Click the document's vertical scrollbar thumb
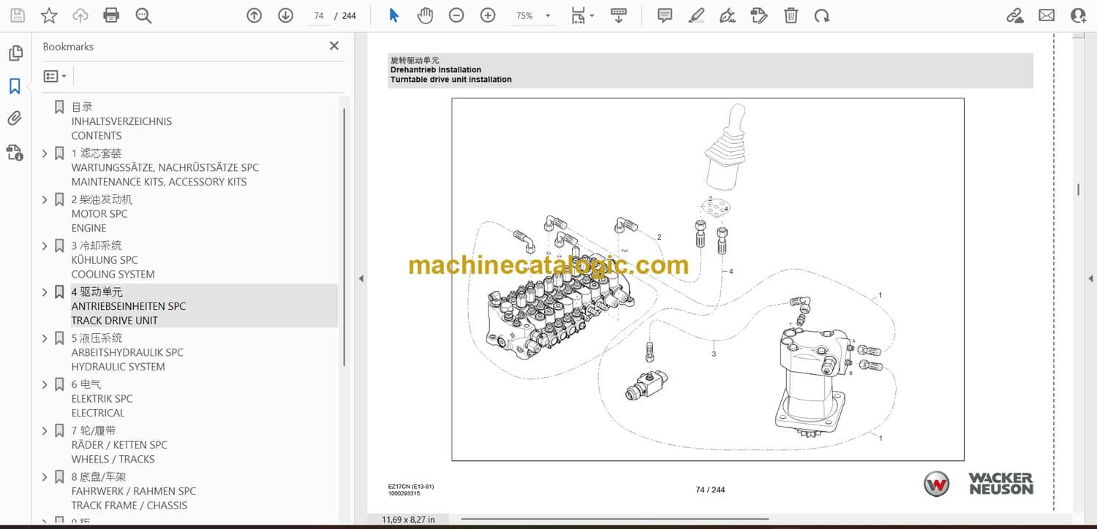 pyautogui.click(x=1078, y=190)
